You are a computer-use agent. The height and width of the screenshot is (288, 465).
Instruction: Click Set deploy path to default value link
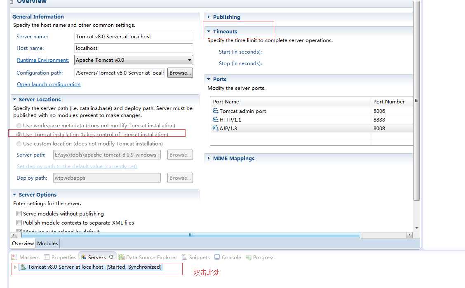[x=77, y=166]
